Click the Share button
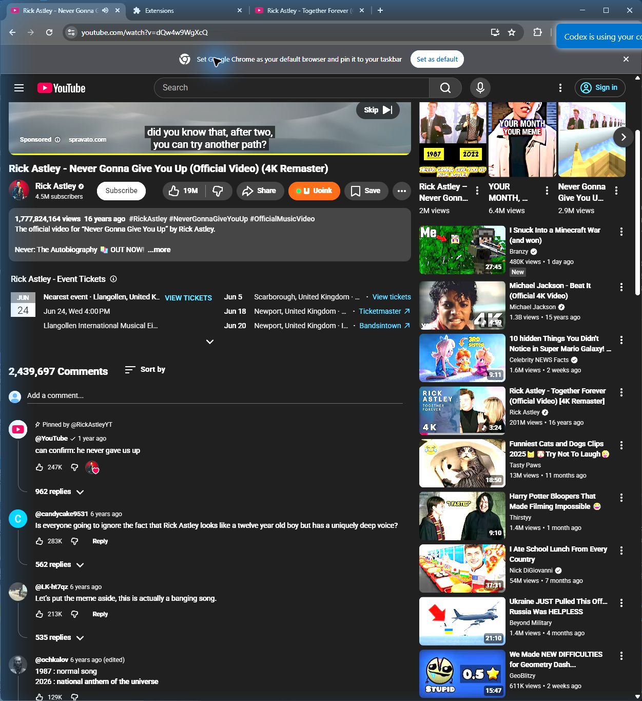This screenshot has height=701, width=642. click(x=260, y=191)
